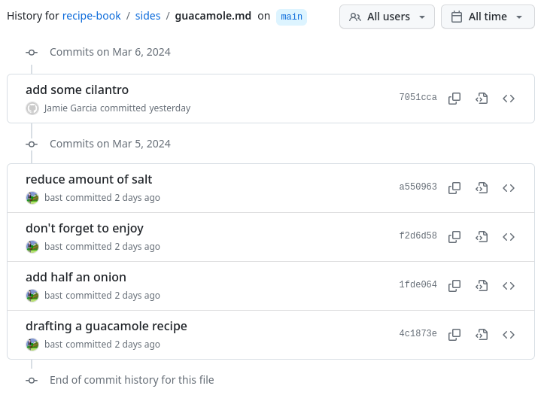Screen dimensions: 541x401
Task: Open commit 'add some cilantro'
Action: pyautogui.click(x=77, y=90)
